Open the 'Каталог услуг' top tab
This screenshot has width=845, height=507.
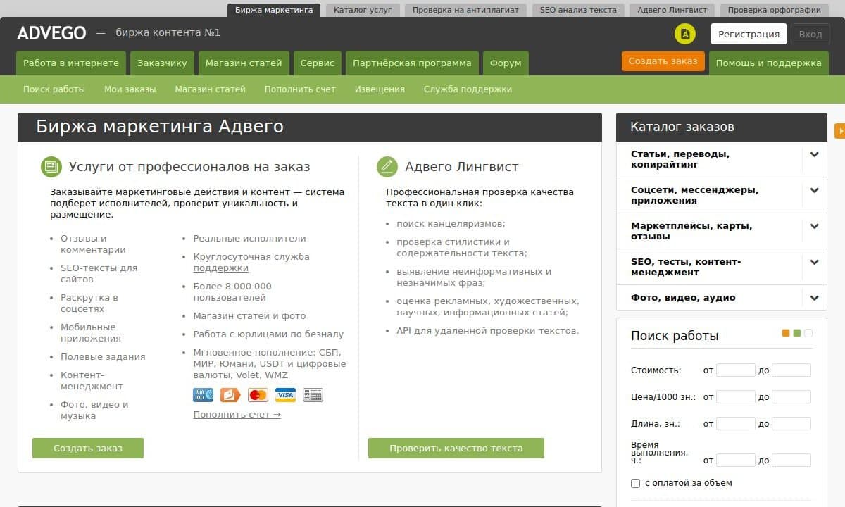pos(363,10)
